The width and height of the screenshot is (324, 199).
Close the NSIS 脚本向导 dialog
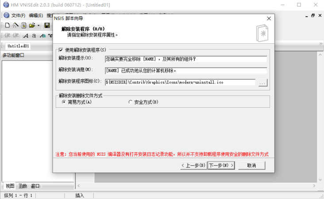pyautogui.click(x=269, y=19)
